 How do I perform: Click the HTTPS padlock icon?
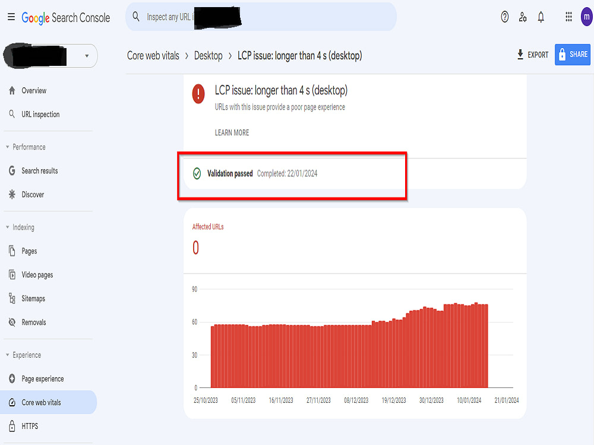point(12,426)
